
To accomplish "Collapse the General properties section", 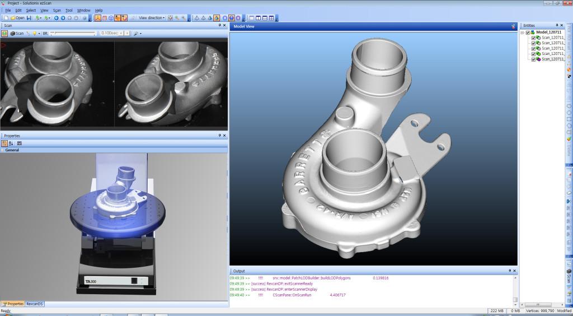I will tap(2, 150).
